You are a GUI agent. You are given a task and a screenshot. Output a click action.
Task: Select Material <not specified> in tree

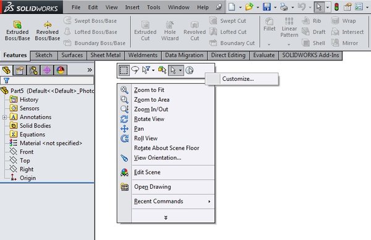[46, 143]
